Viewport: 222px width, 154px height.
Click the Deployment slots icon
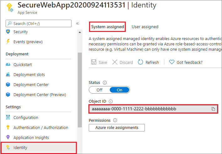(x=8, y=74)
